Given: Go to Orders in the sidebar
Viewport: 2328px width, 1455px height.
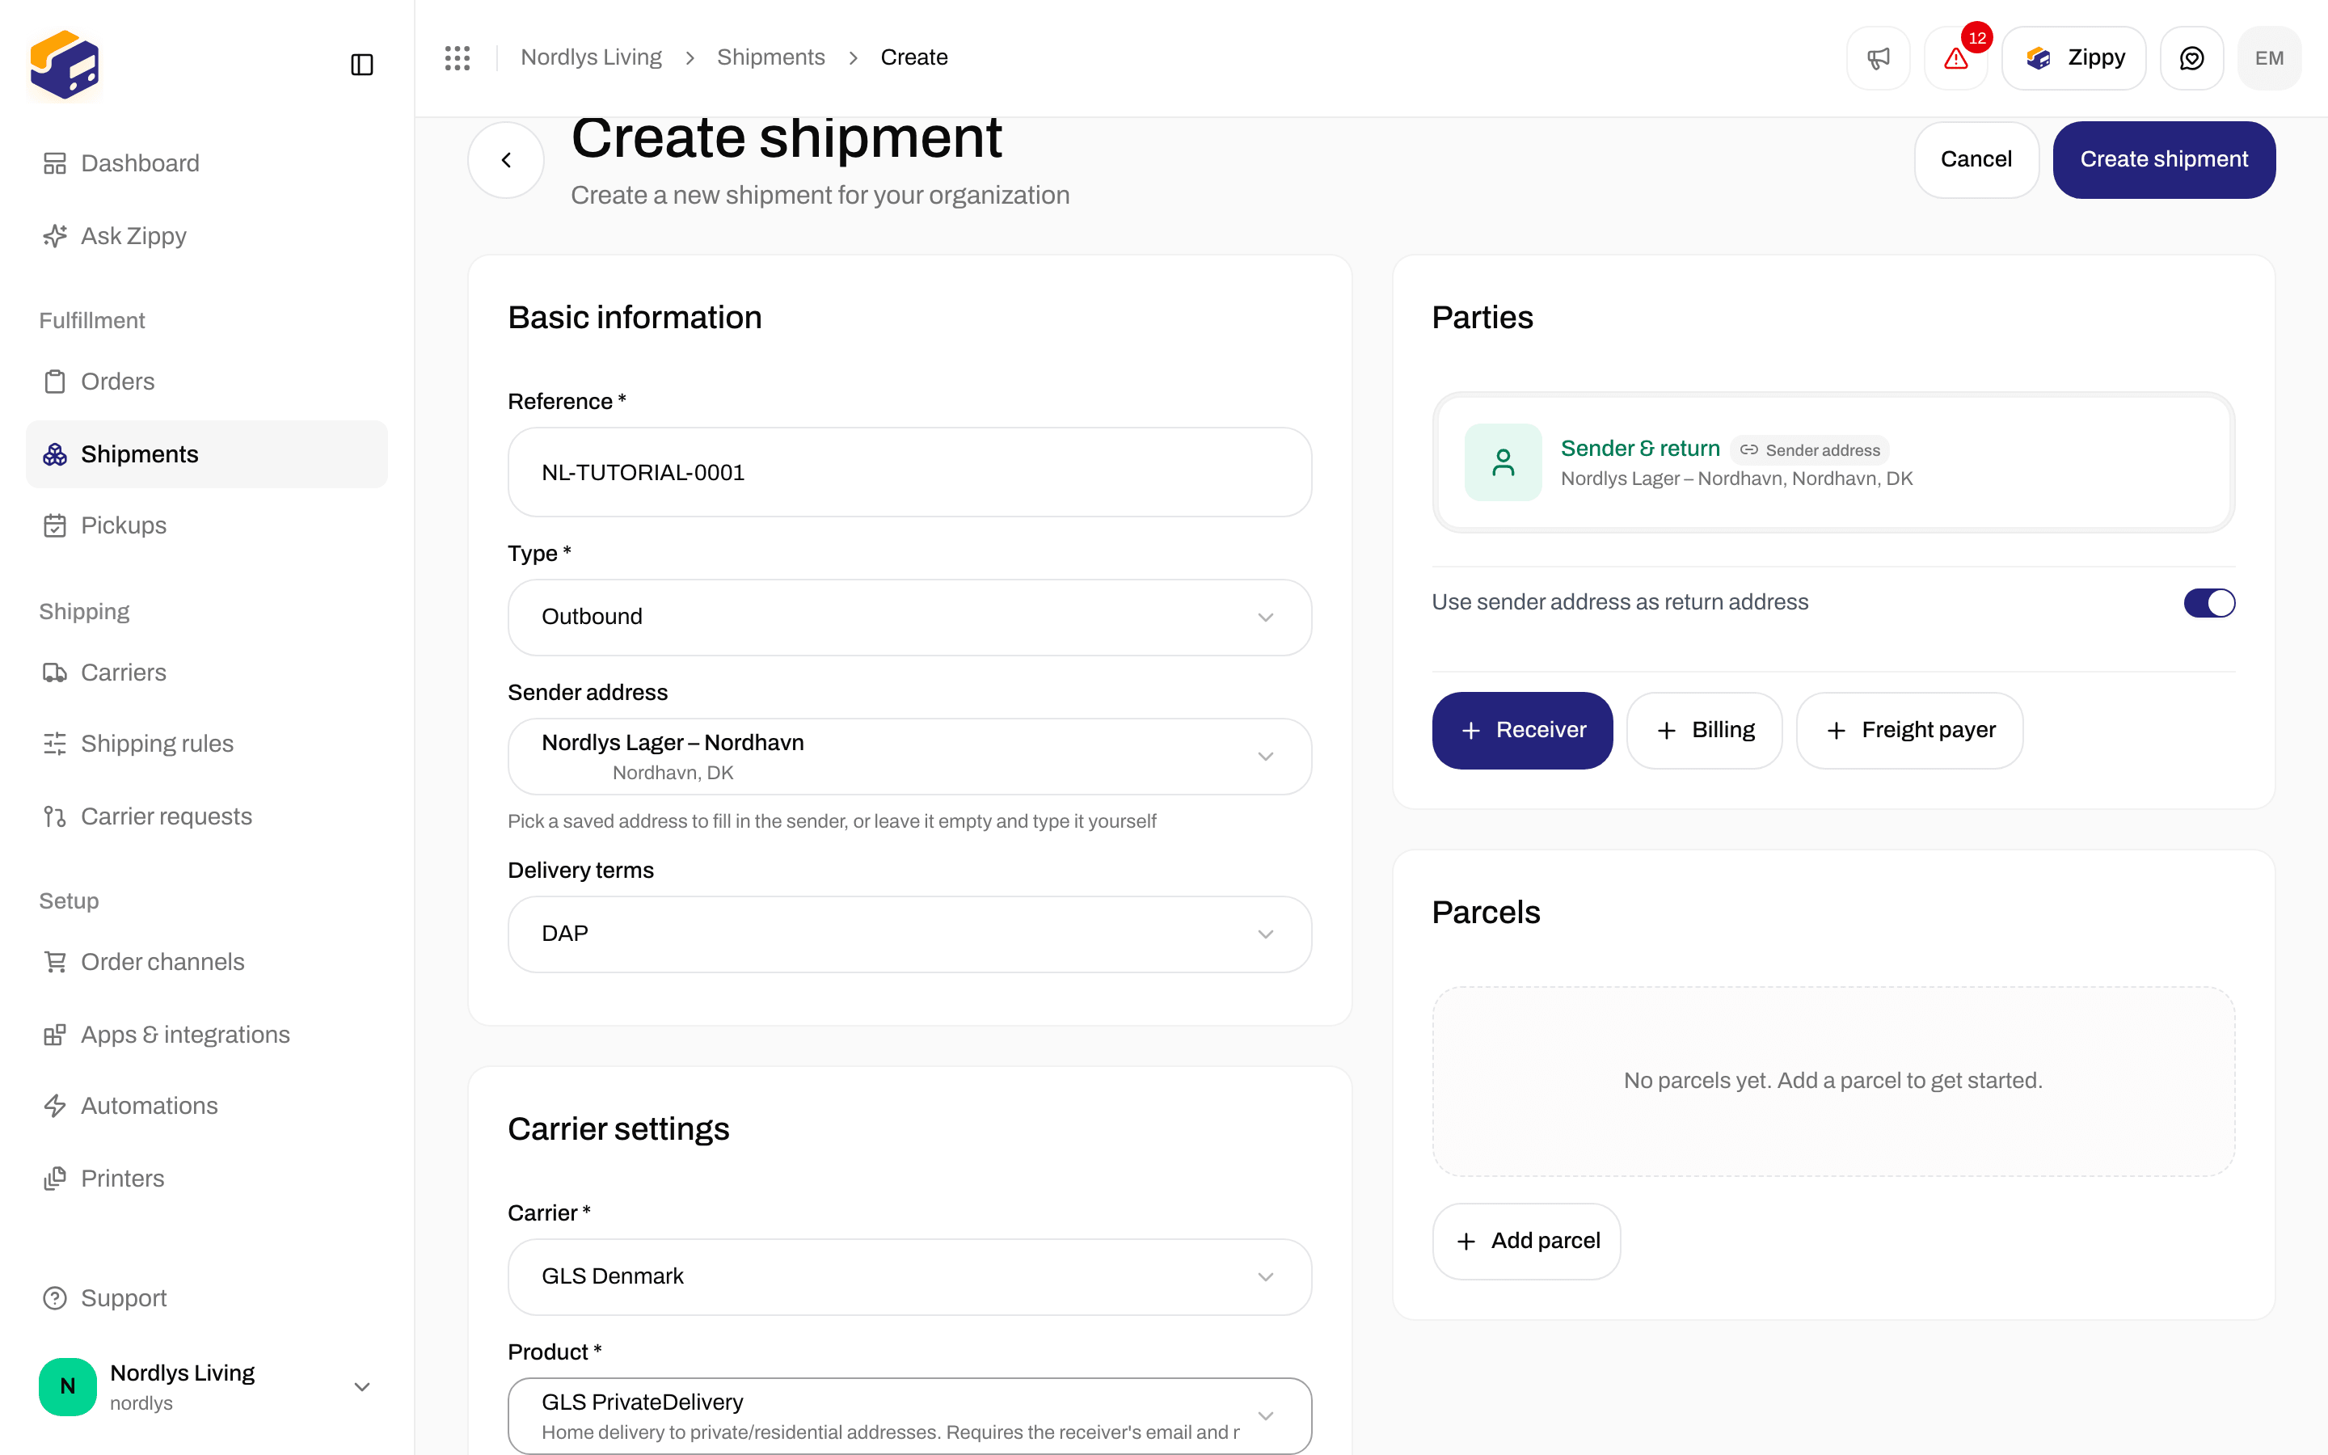Looking at the screenshot, I should [207, 381].
